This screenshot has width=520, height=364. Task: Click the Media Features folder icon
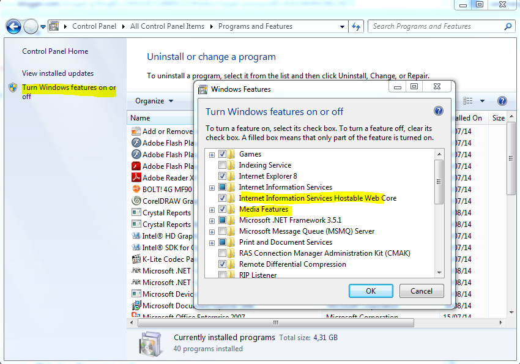[x=231, y=209]
